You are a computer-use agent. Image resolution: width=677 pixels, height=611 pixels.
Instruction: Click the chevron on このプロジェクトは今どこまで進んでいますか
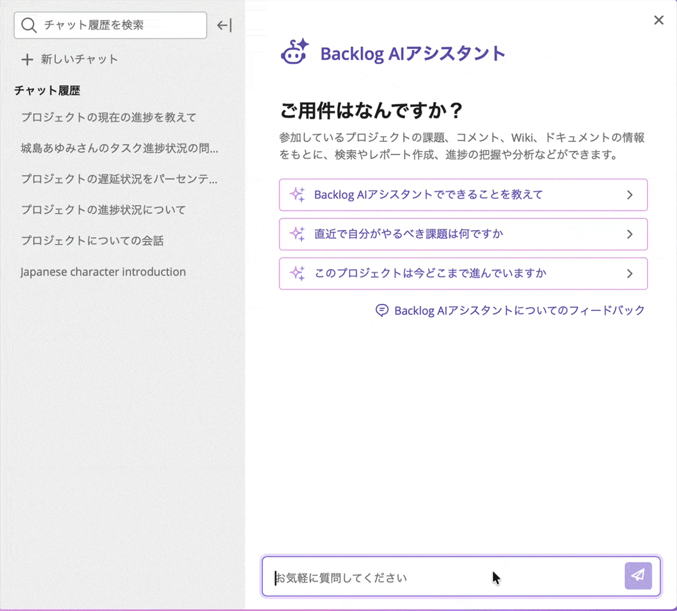pos(630,273)
